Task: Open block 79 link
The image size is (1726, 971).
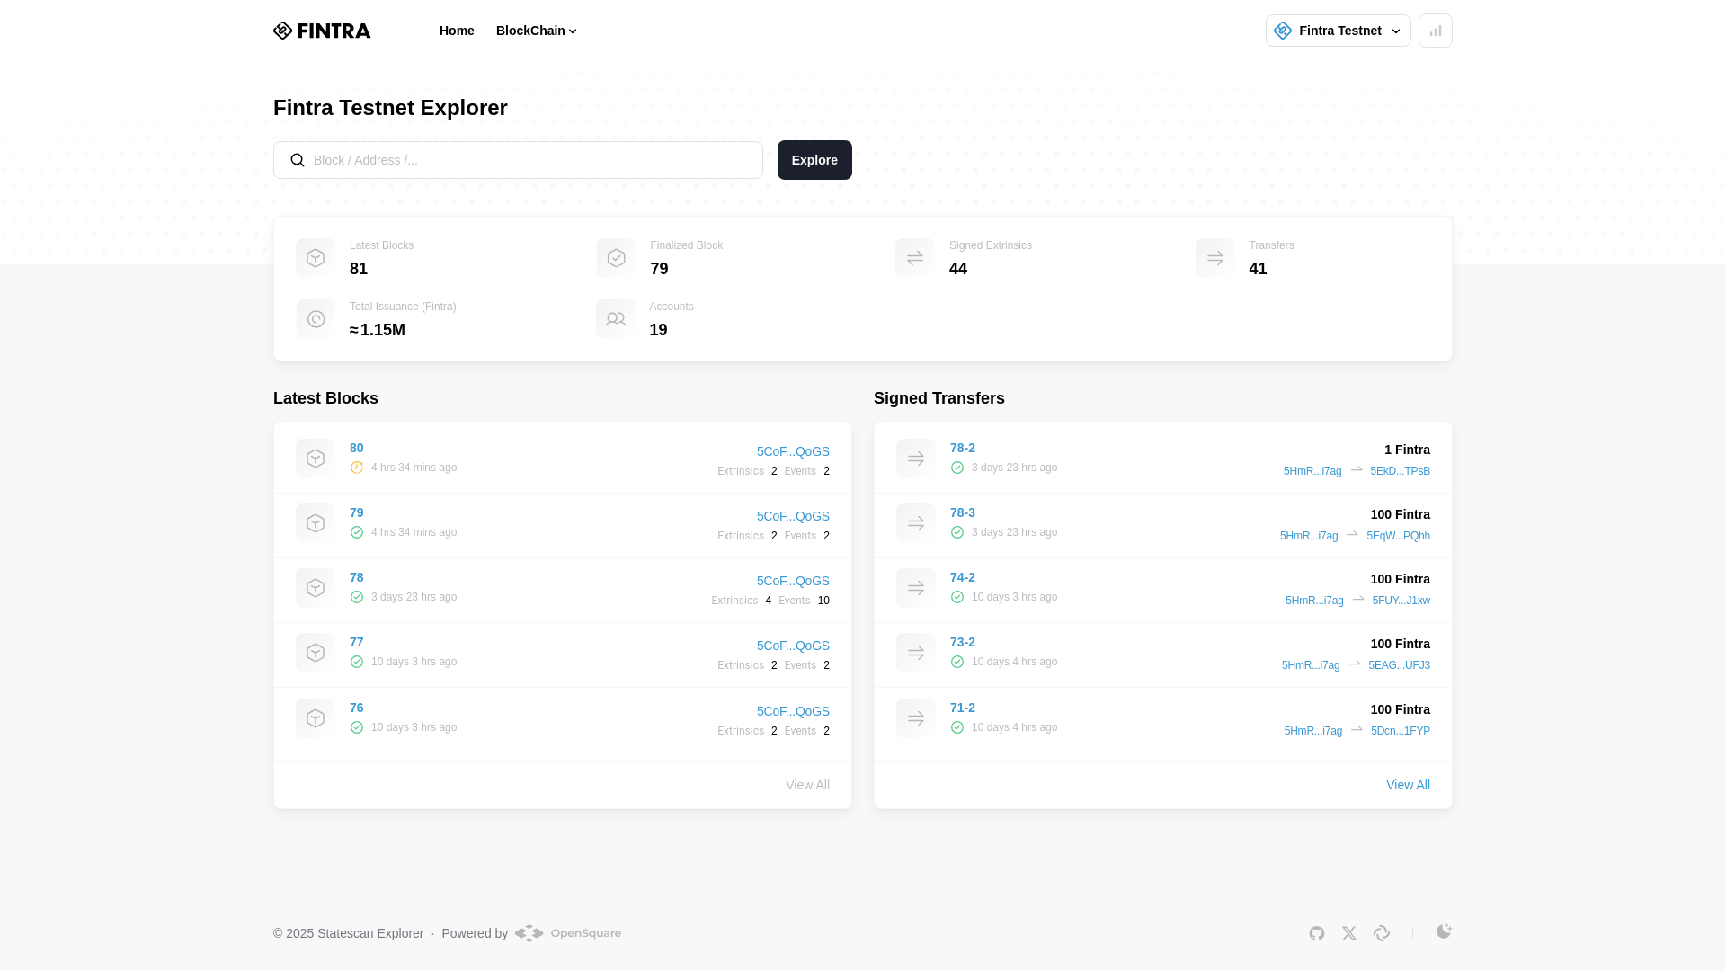Action: pyautogui.click(x=357, y=512)
